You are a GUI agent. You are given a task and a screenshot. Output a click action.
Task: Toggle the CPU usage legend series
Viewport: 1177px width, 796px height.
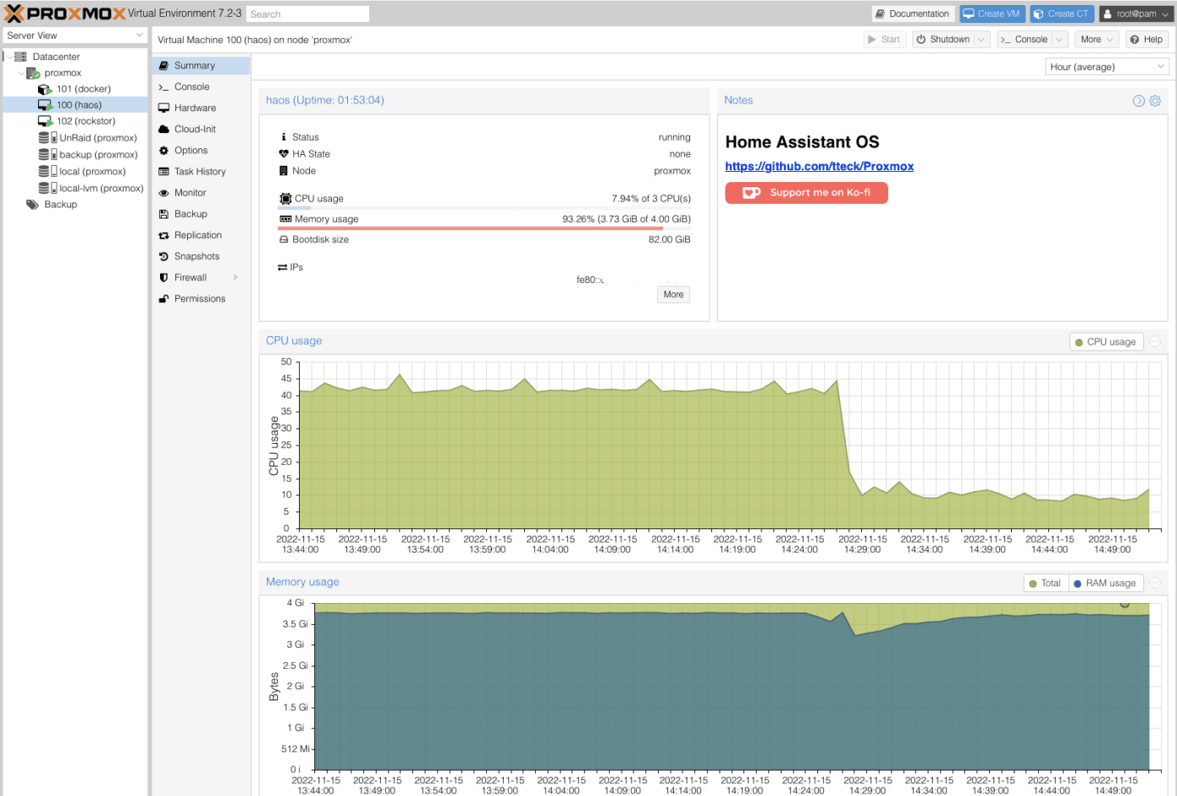pos(1106,342)
